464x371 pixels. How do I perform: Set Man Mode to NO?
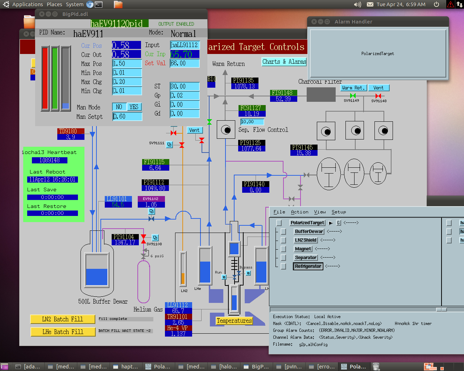119,107
